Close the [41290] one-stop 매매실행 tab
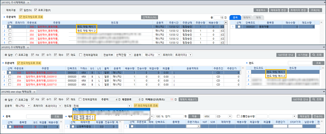The image size is (326, 134). click(34, 92)
